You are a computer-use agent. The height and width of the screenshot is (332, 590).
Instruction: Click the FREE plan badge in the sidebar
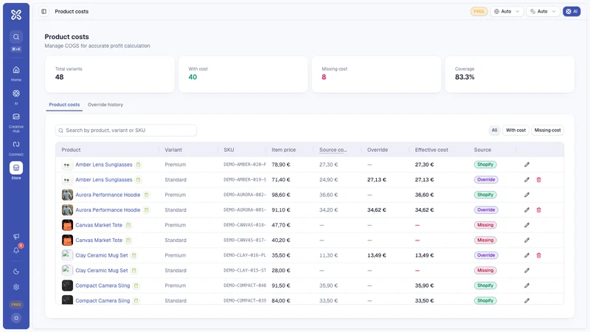point(16,304)
